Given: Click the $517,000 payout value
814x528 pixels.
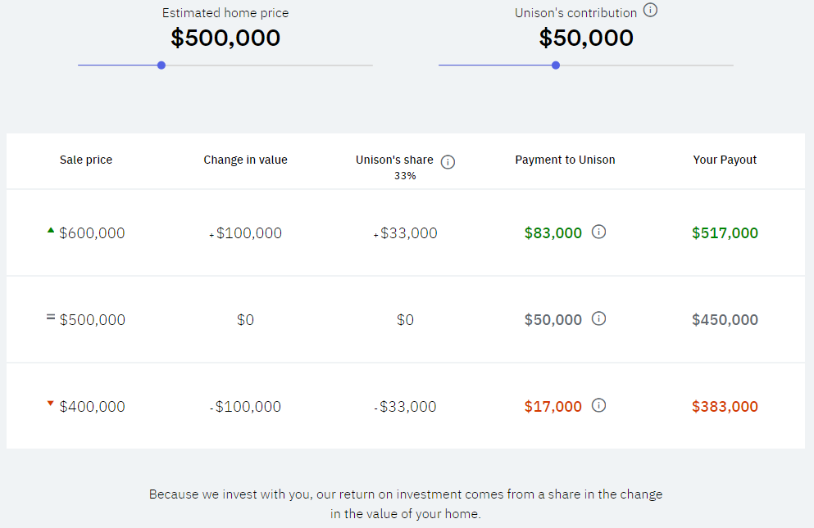Looking at the screenshot, I should (725, 232).
